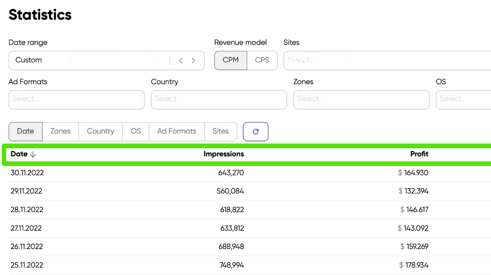Click the refresh statistics icon button
Image resolution: width=491 pixels, height=275 pixels.
point(256,132)
